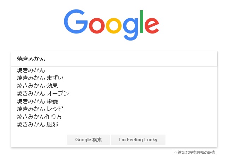This screenshot has height=161, width=230.
Task: Pick the 焼きみかん 効果 suggestion
Action: point(37,86)
